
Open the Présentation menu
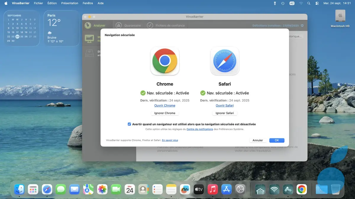tap(70, 3)
